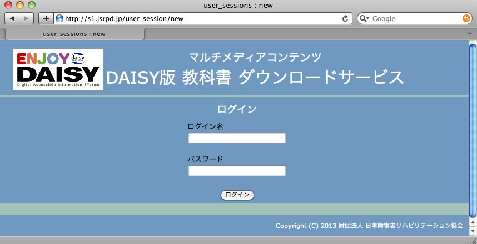Click the red close window button

click(8, 5)
